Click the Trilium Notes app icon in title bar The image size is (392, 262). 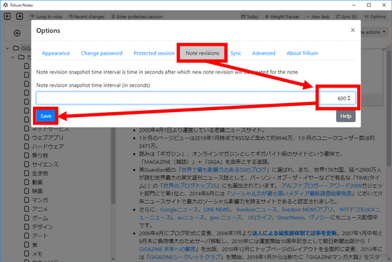(x=6, y=5)
